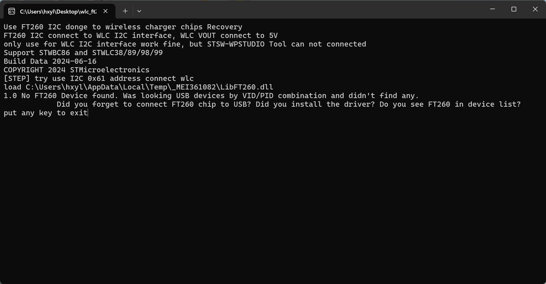Close the wlc_ft terminal tab

tap(106, 11)
